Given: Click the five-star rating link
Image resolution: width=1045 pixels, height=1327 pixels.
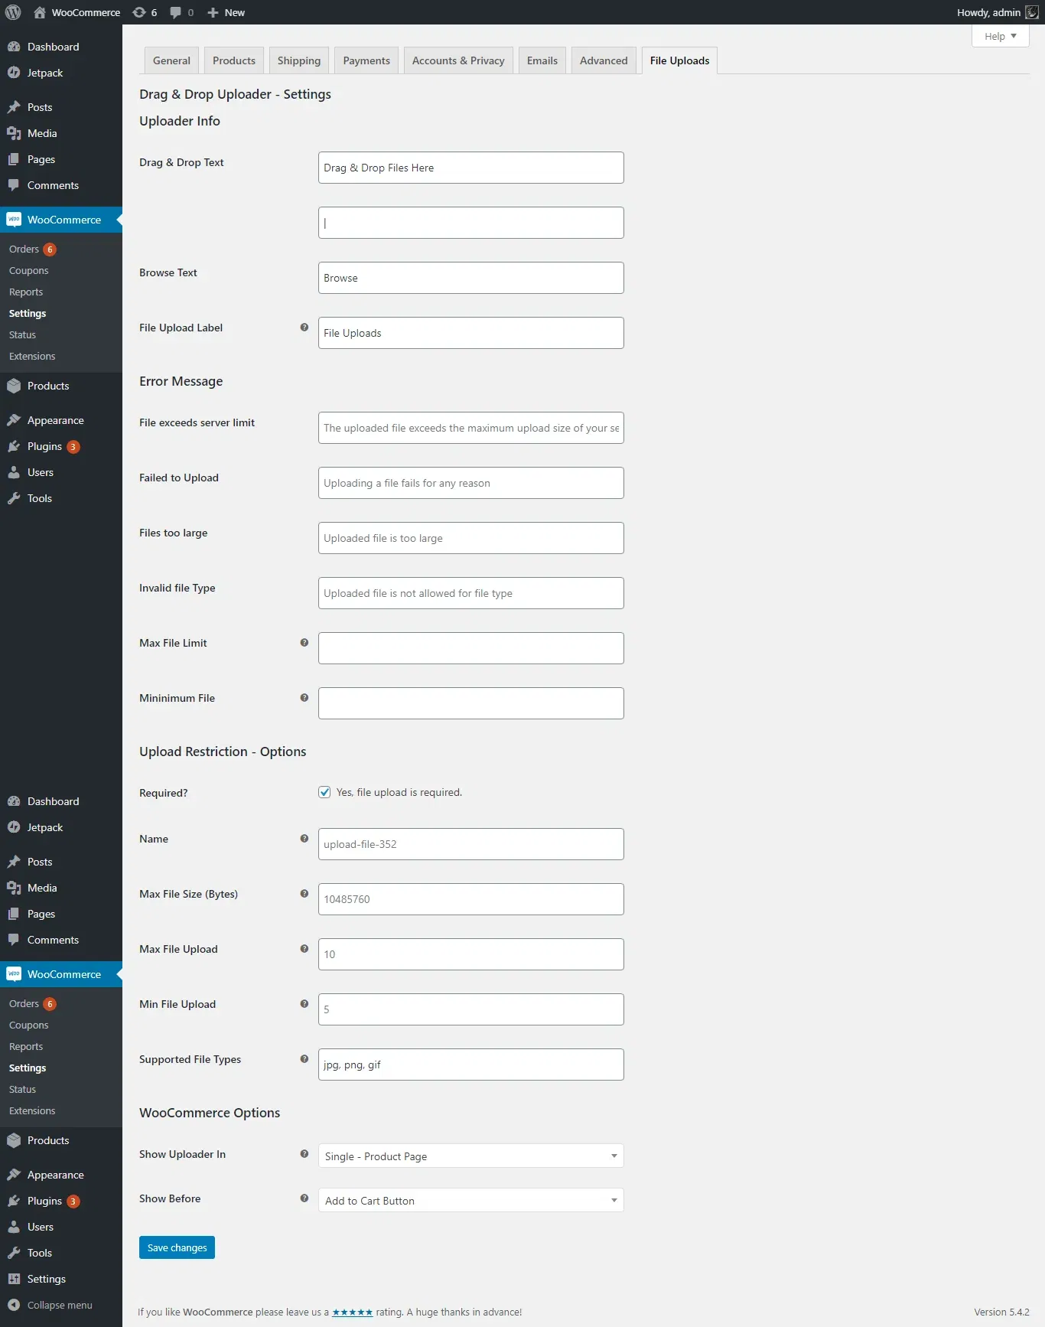Looking at the screenshot, I should pyautogui.click(x=353, y=1312).
